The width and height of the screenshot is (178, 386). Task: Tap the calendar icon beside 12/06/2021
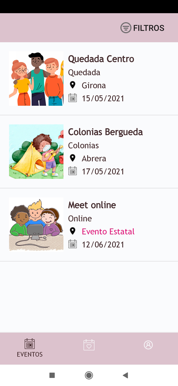pos(73,244)
